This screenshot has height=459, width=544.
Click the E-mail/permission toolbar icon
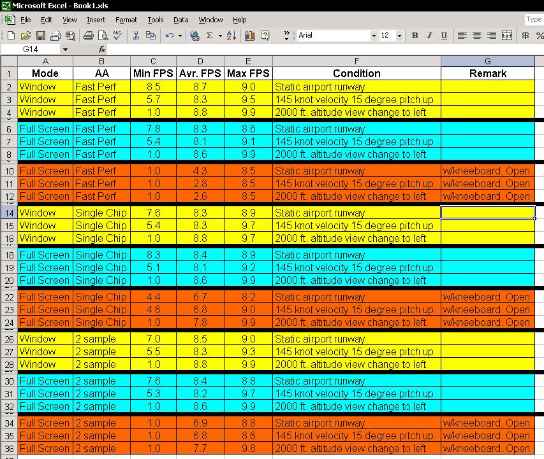[55, 36]
